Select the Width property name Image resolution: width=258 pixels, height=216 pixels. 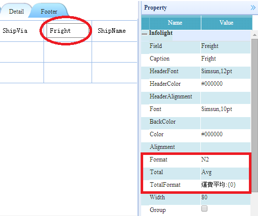tap(157, 197)
